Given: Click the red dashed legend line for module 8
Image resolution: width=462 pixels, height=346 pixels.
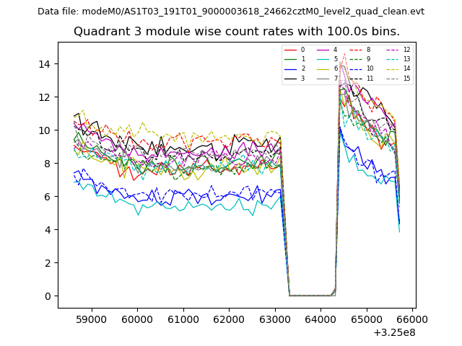Looking at the screenshot, I should (x=356, y=50).
